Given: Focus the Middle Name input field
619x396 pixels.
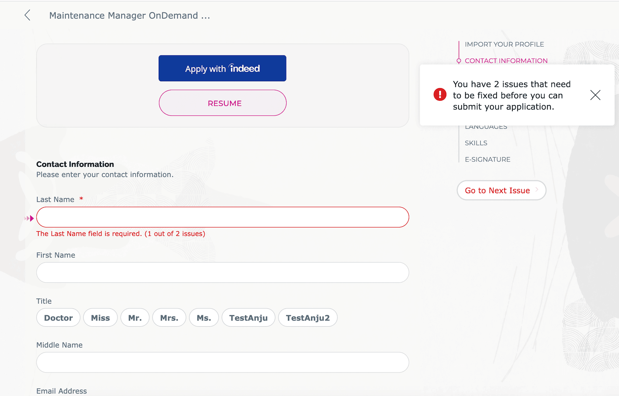Looking at the screenshot, I should tap(222, 362).
